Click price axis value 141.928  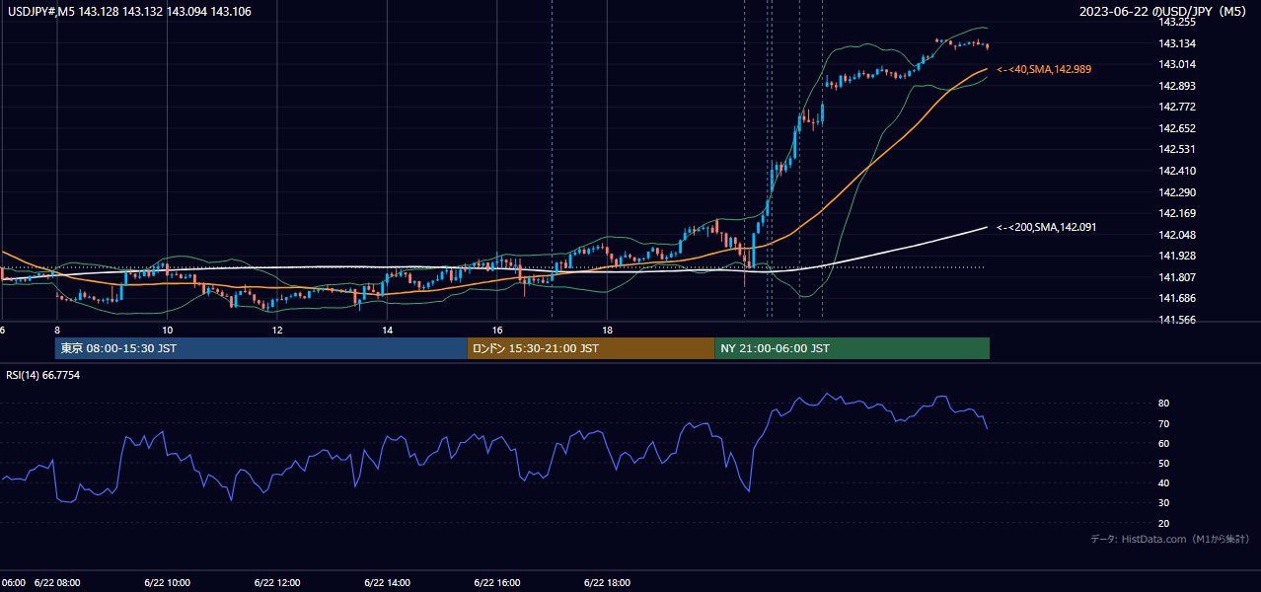pos(1177,256)
